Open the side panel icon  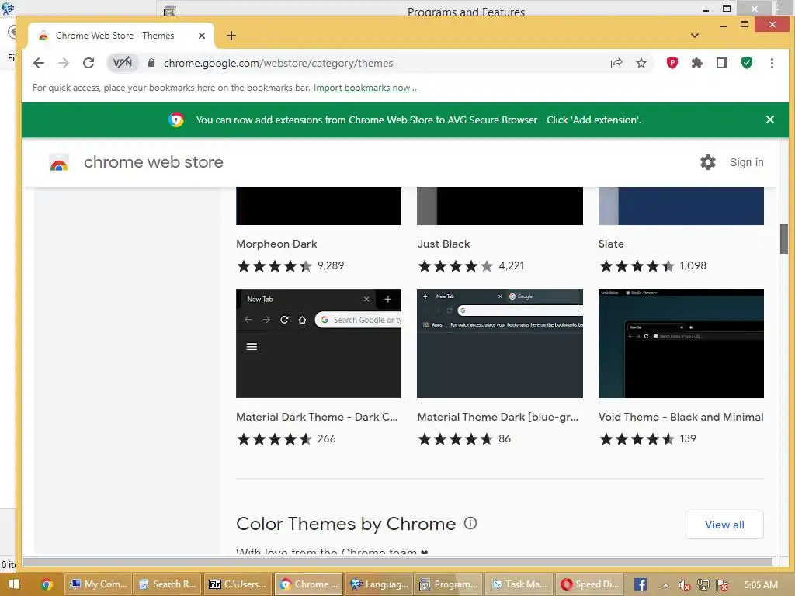(x=721, y=63)
